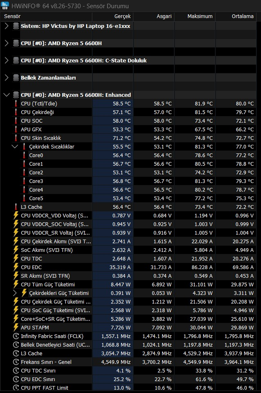Click the clock icon for Bellek Denetleyici Saati
The width and height of the screenshot is (261, 393).
click(16, 345)
